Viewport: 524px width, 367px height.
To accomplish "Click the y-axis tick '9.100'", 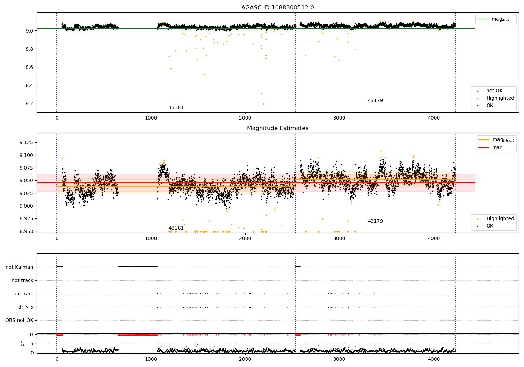I will click(x=27, y=155).
